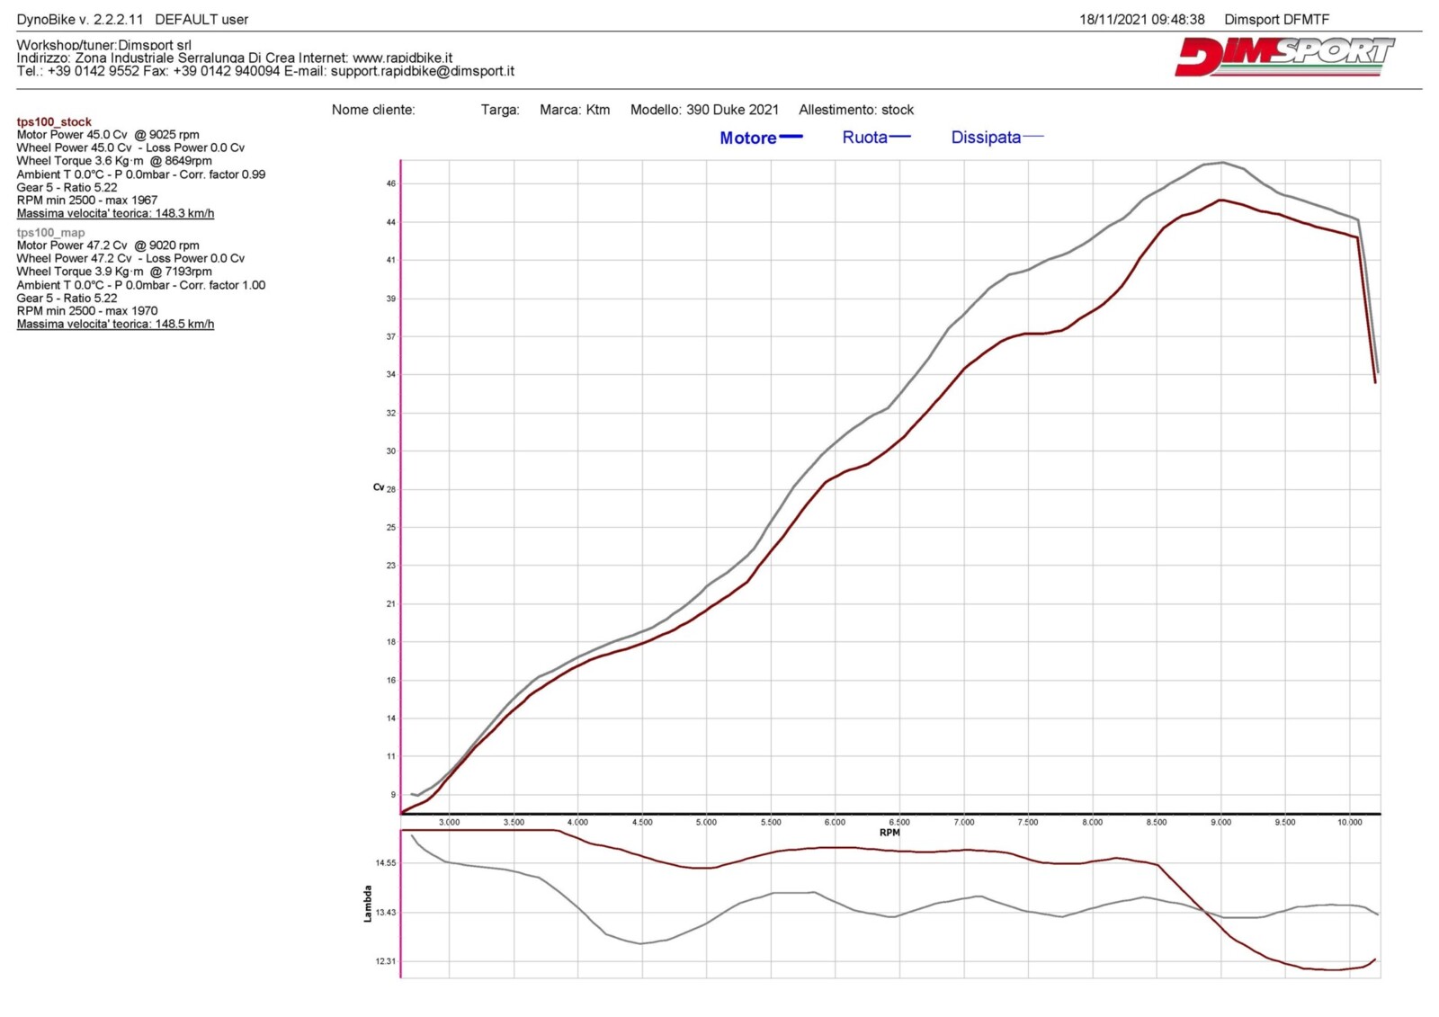
Task: Click the Lambda axis title
Action: pos(368,904)
